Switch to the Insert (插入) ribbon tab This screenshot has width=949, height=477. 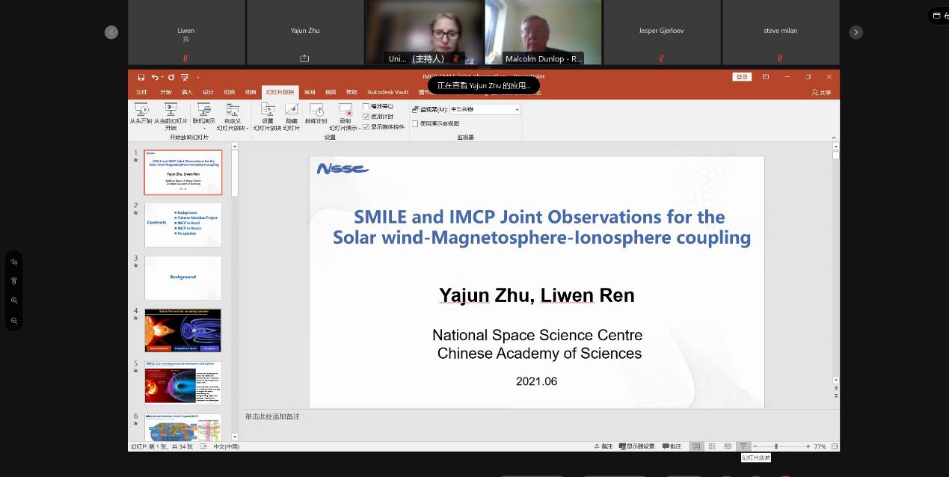click(187, 93)
